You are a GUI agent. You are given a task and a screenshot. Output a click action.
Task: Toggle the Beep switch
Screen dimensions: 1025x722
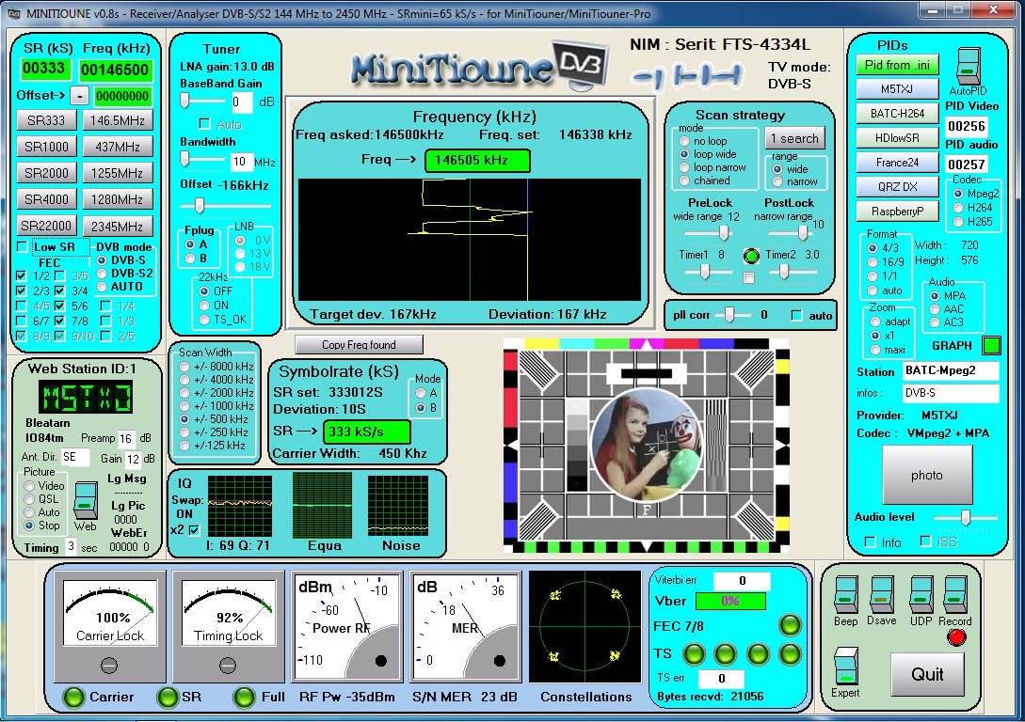coord(846,595)
